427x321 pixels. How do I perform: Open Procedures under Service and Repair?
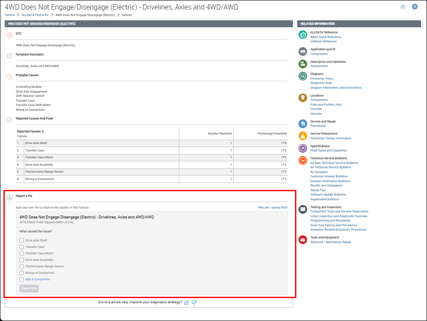(x=318, y=126)
